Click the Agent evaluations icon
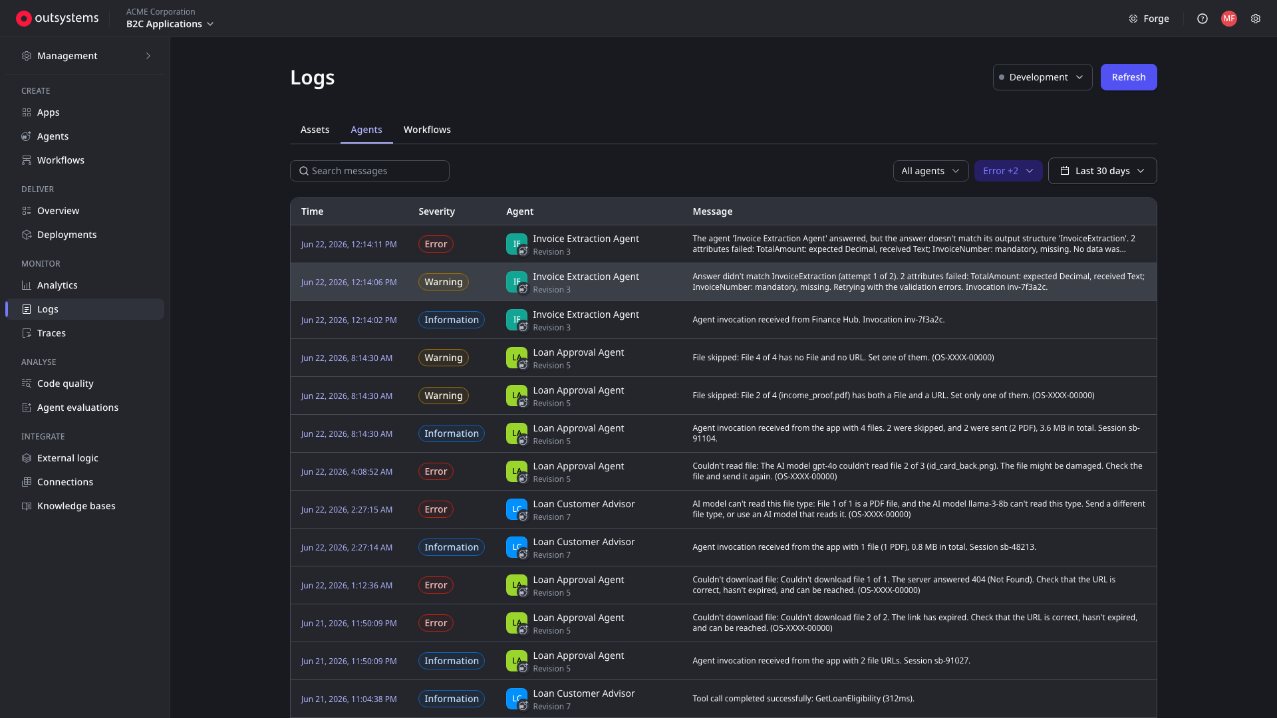The image size is (1277, 718). 27,408
